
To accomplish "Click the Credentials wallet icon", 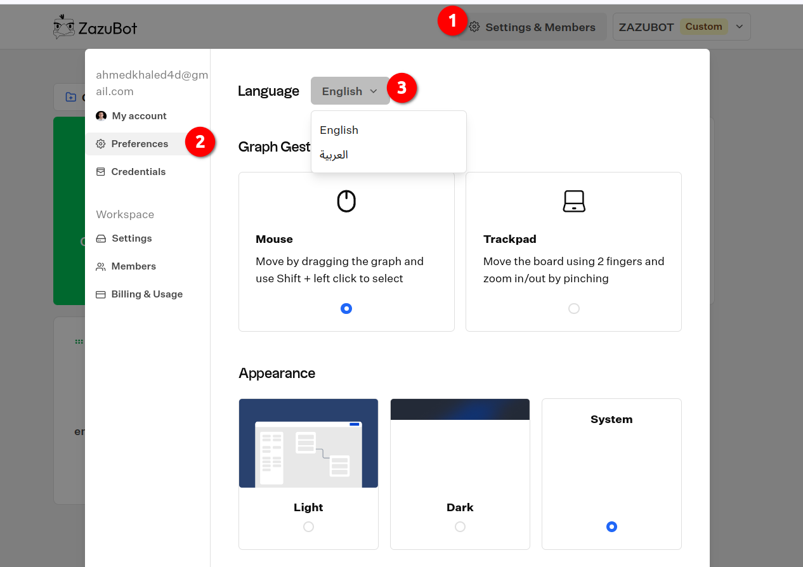I will pyautogui.click(x=101, y=172).
